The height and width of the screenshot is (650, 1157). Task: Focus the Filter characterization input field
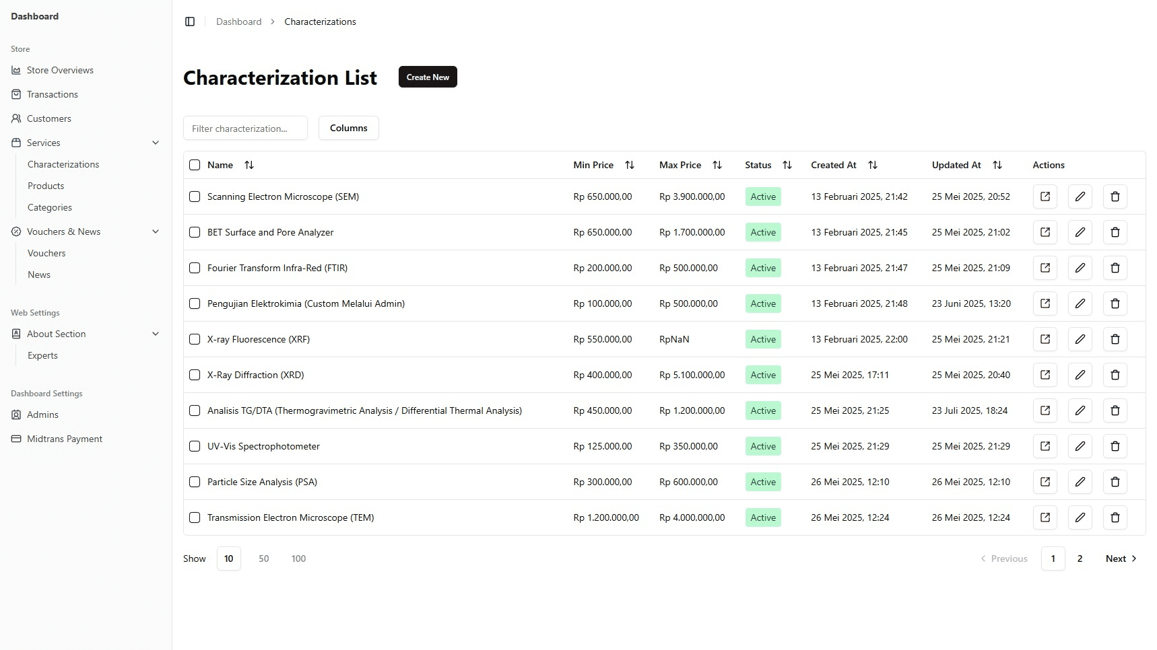point(245,128)
